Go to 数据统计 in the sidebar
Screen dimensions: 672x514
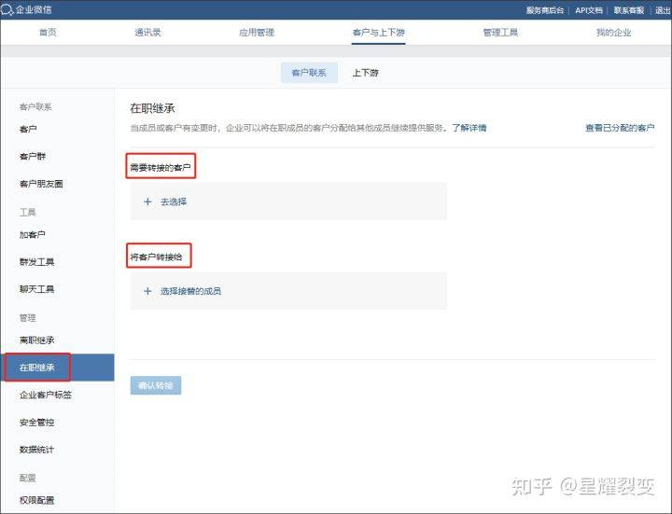[x=36, y=450]
